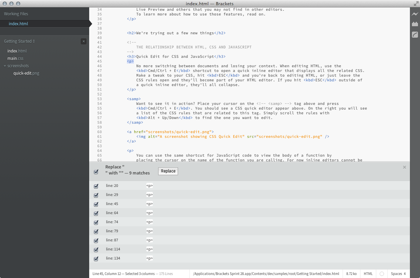Click the opening <samp> tag on line 53
This screenshot has height=278, width=420.
click(x=134, y=99)
